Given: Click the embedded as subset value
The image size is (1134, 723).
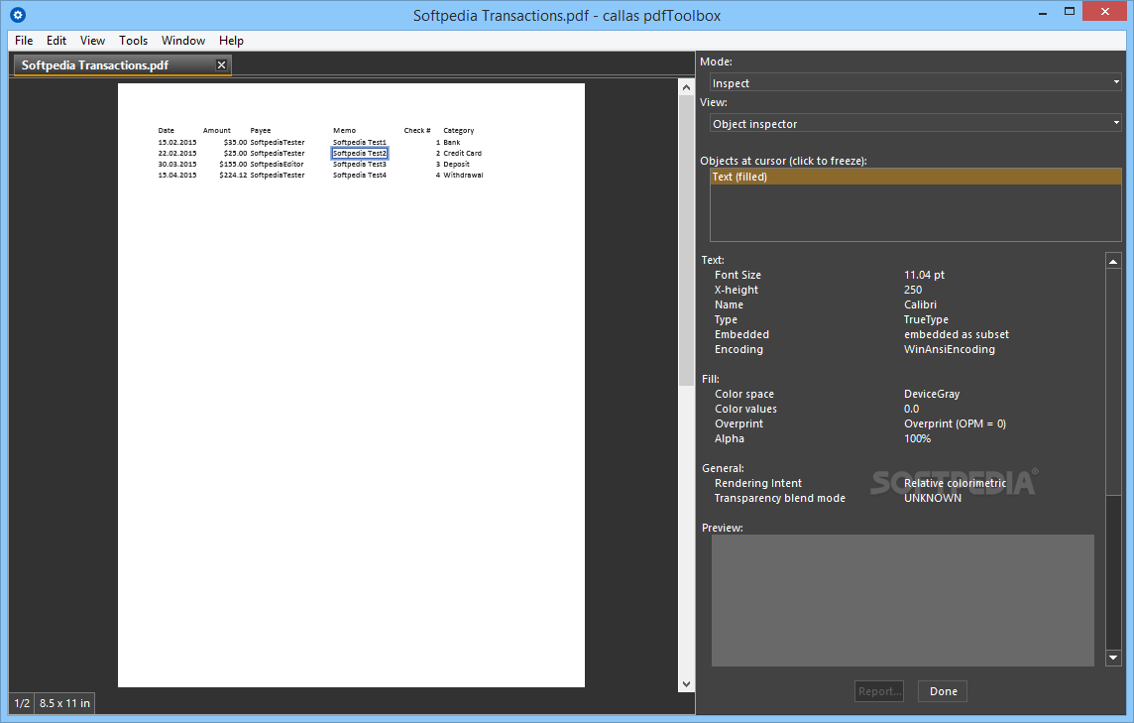Looking at the screenshot, I should [957, 334].
